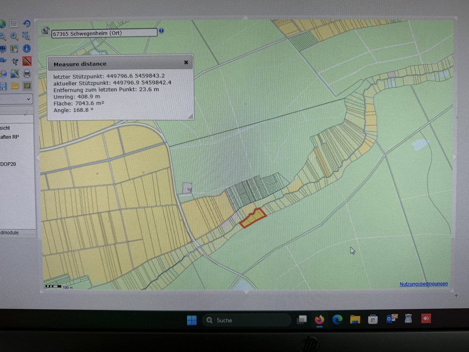Open the wrench map settings tool
The height and width of the screenshot is (352, 469).
coord(15,74)
